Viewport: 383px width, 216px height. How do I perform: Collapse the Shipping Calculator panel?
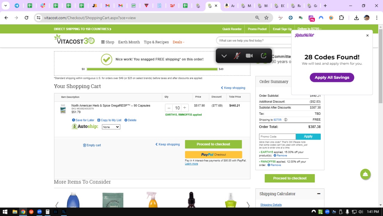pos(319,194)
